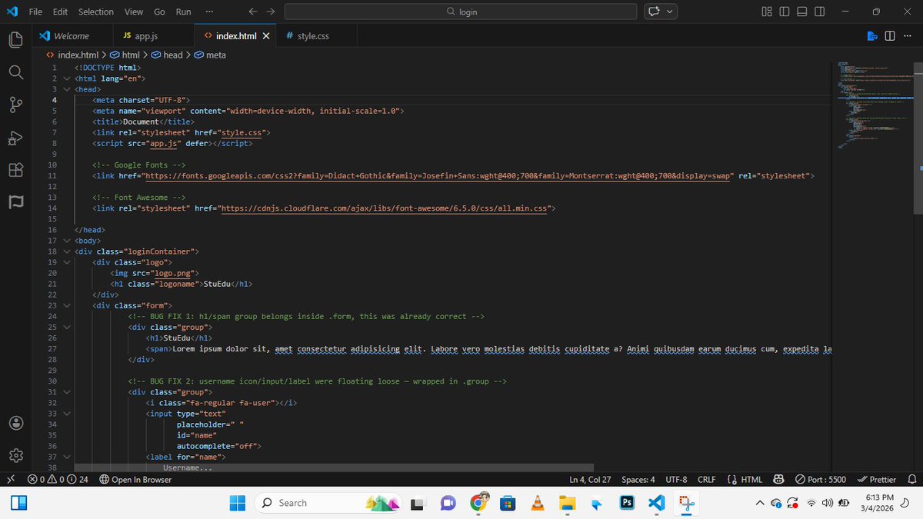This screenshot has height=519, width=923.
Task: Open the Go menu
Action: click(159, 12)
